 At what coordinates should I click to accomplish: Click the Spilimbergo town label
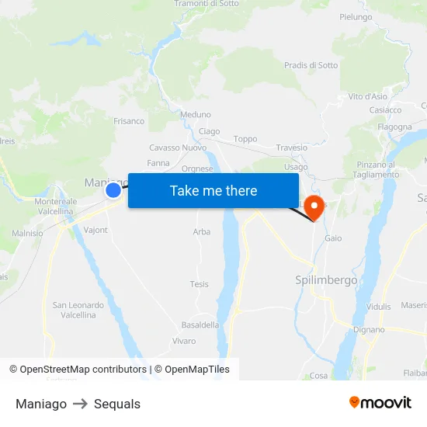[x=326, y=280]
